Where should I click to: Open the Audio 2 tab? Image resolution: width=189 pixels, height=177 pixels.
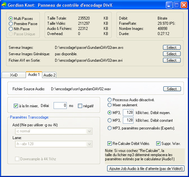pyautogui.click(x=49, y=75)
